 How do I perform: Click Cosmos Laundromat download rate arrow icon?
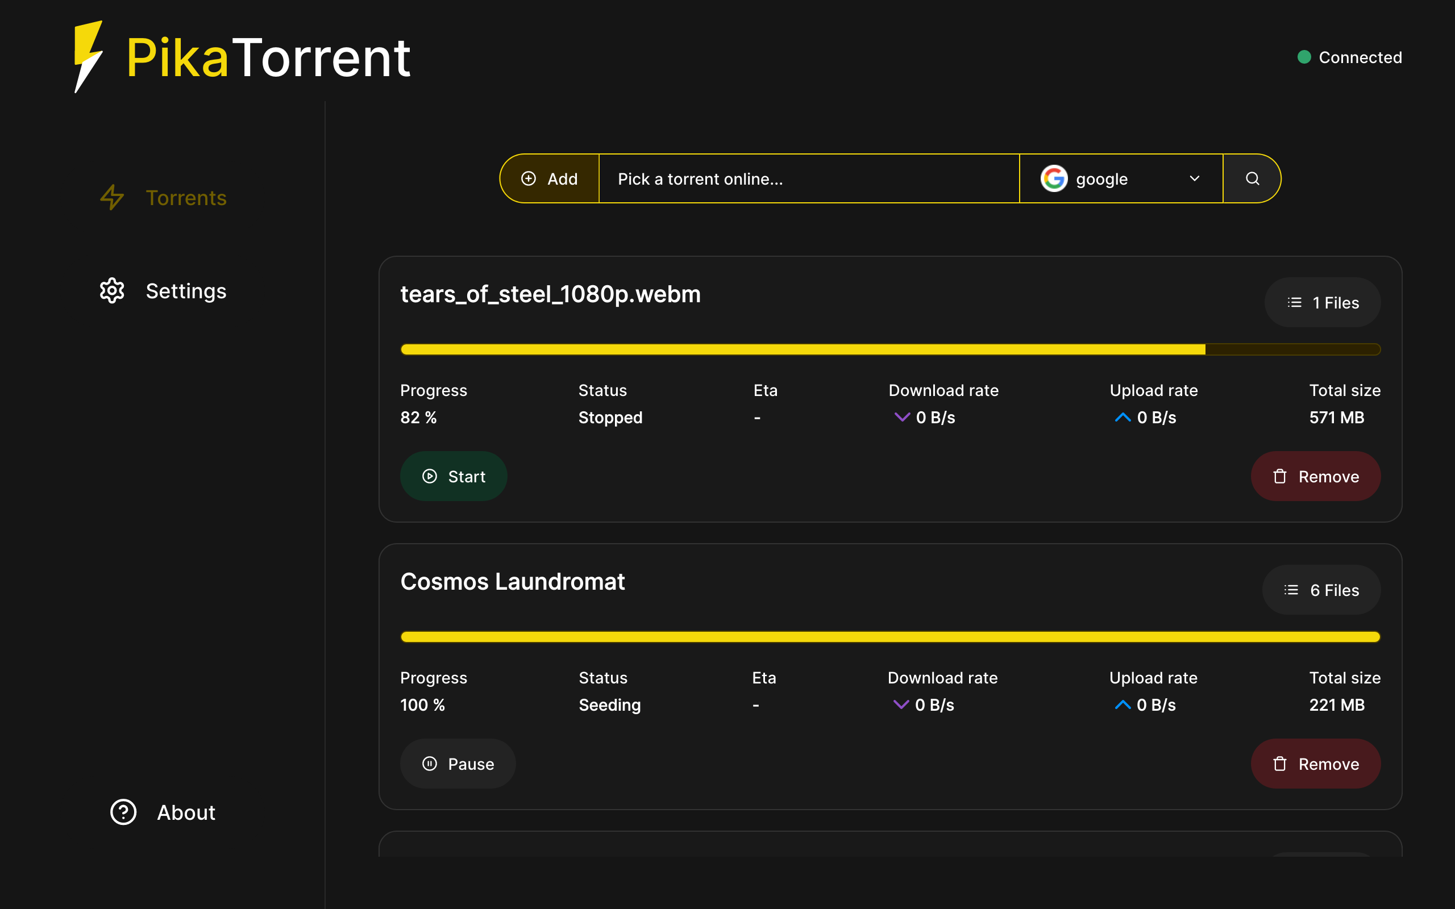coord(901,704)
